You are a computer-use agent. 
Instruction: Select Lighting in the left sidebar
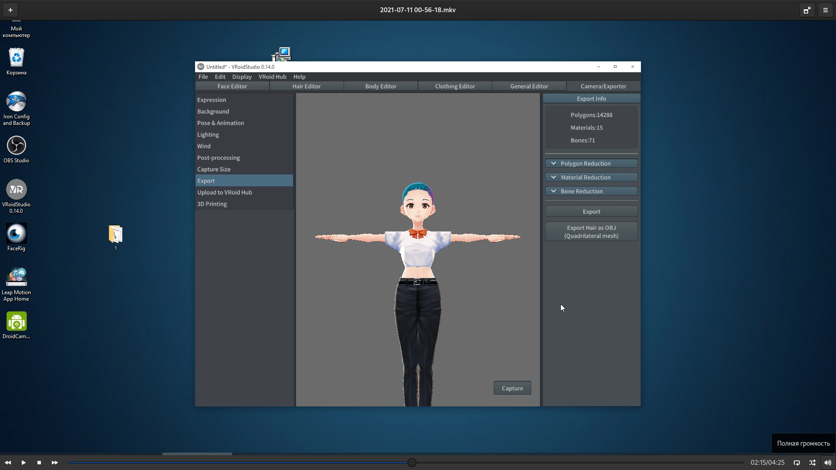tap(244, 134)
